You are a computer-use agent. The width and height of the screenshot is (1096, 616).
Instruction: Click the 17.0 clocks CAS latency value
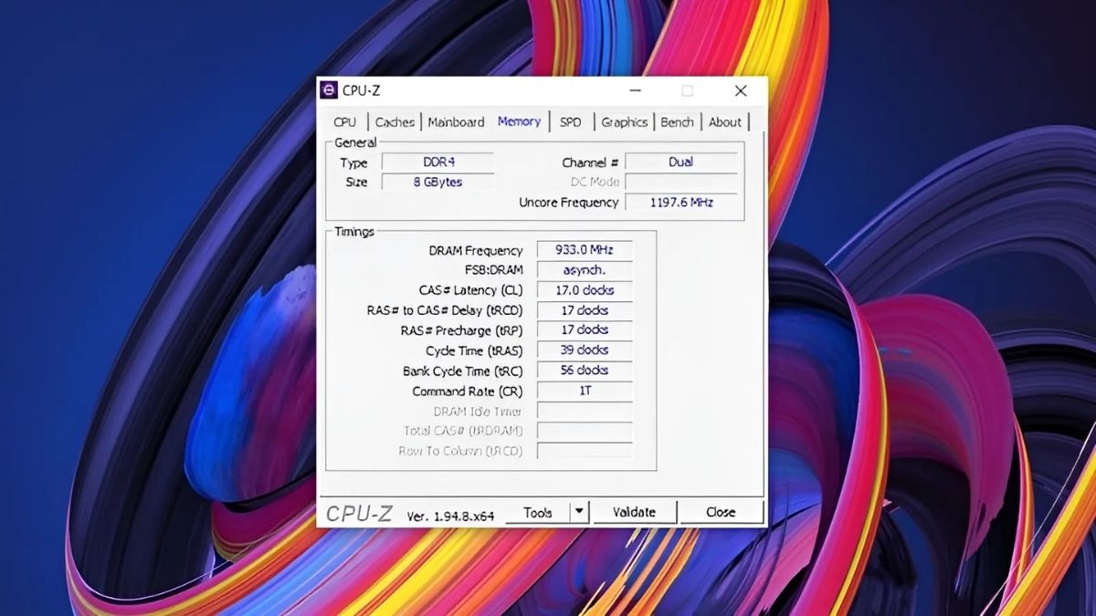[585, 290]
